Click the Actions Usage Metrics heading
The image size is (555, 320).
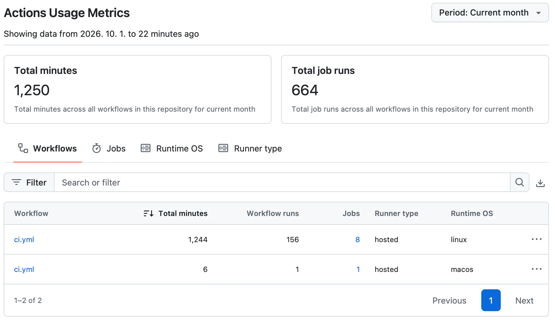click(67, 13)
